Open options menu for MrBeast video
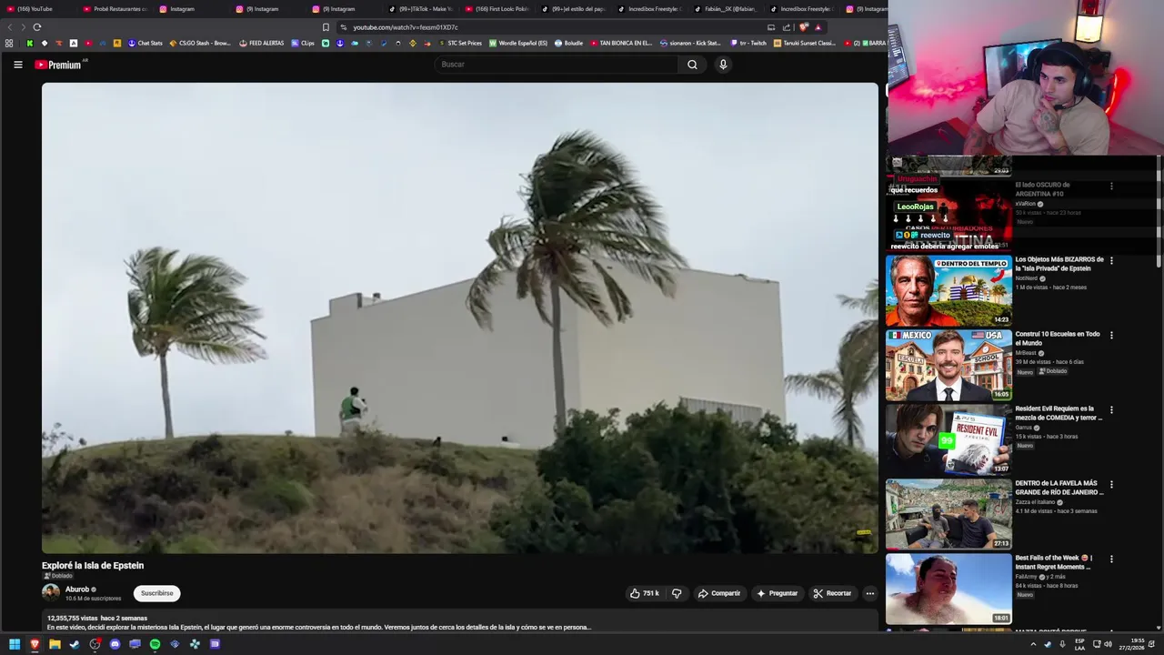1164x655 pixels. 1111,335
